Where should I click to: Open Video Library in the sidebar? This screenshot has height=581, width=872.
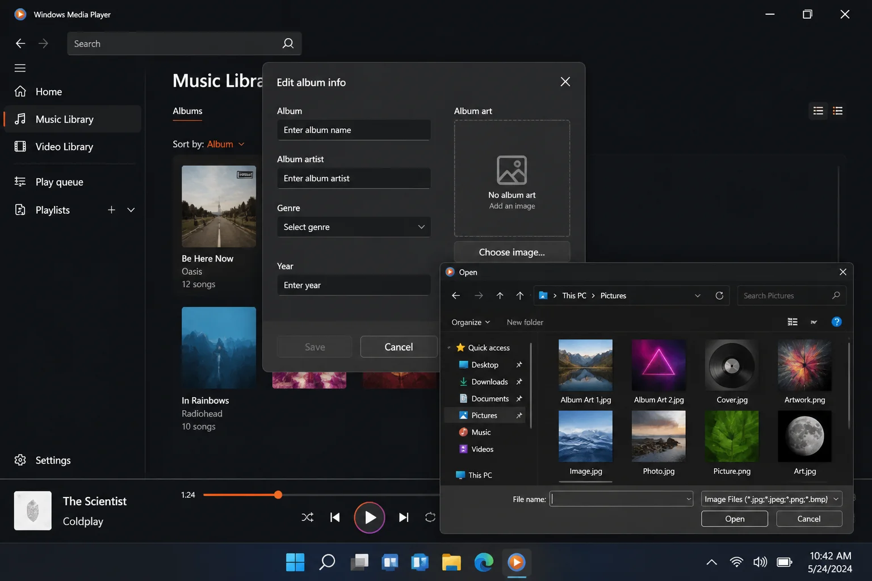coord(73,146)
